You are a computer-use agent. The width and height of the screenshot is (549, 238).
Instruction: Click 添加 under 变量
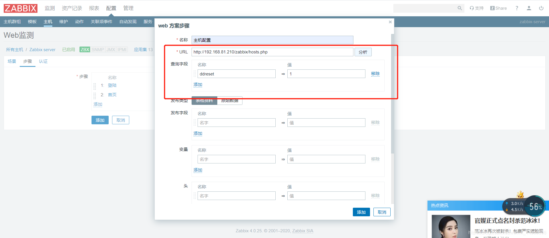198,170
